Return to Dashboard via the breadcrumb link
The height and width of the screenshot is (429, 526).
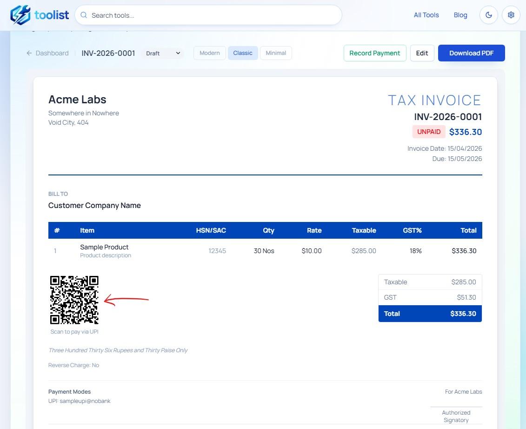click(52, 53)
